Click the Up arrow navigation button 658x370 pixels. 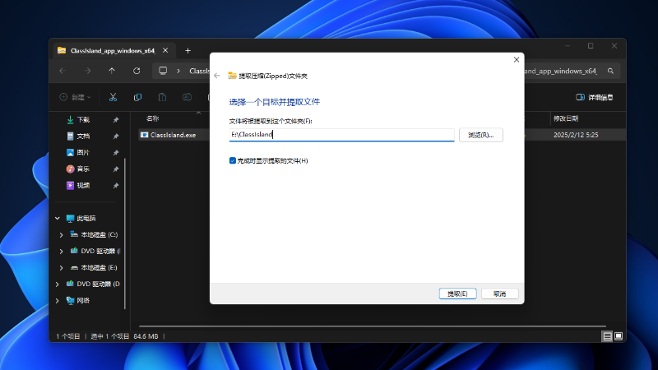[112, 71]
